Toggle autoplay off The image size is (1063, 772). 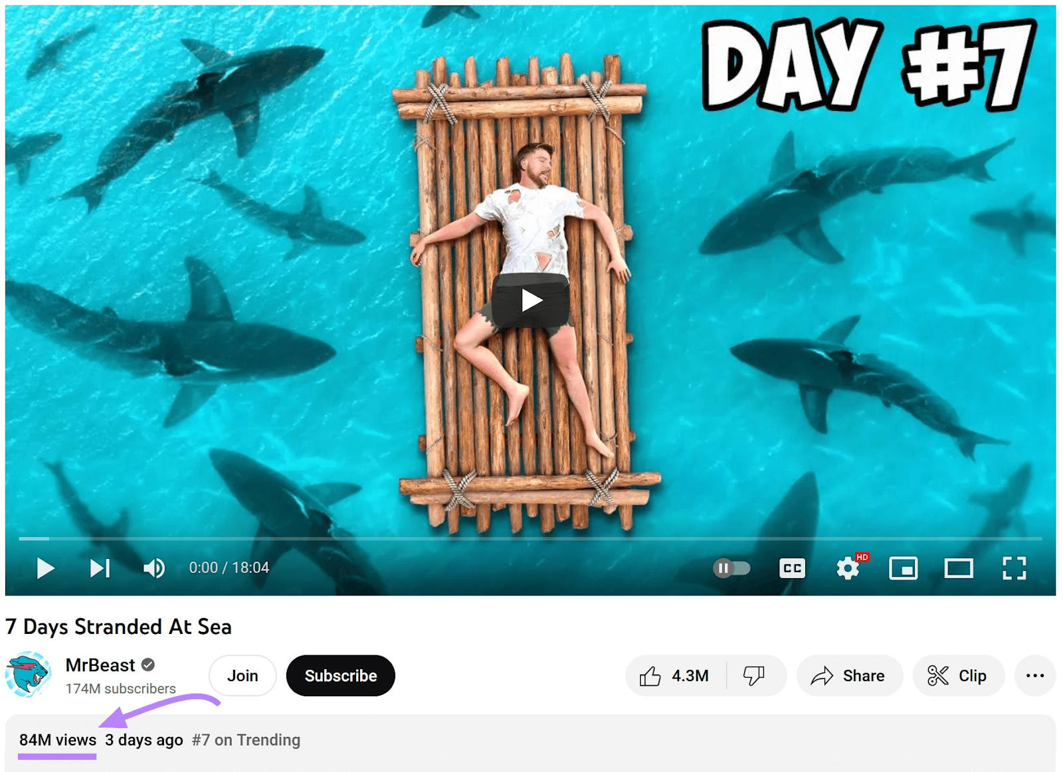point(733,568)
